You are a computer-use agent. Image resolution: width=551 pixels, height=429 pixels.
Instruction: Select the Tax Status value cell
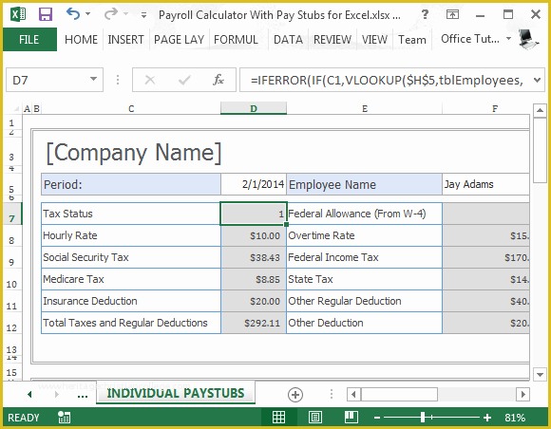point(254,214)
